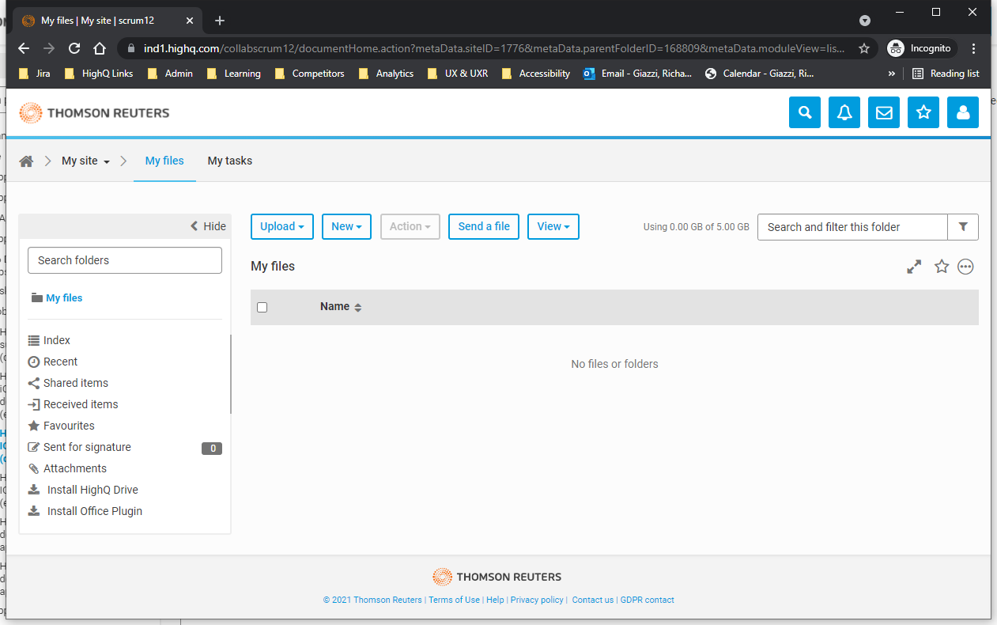997x625 pixels.
Task: Tick the select all files checkbox
Action: pos(262,307)
